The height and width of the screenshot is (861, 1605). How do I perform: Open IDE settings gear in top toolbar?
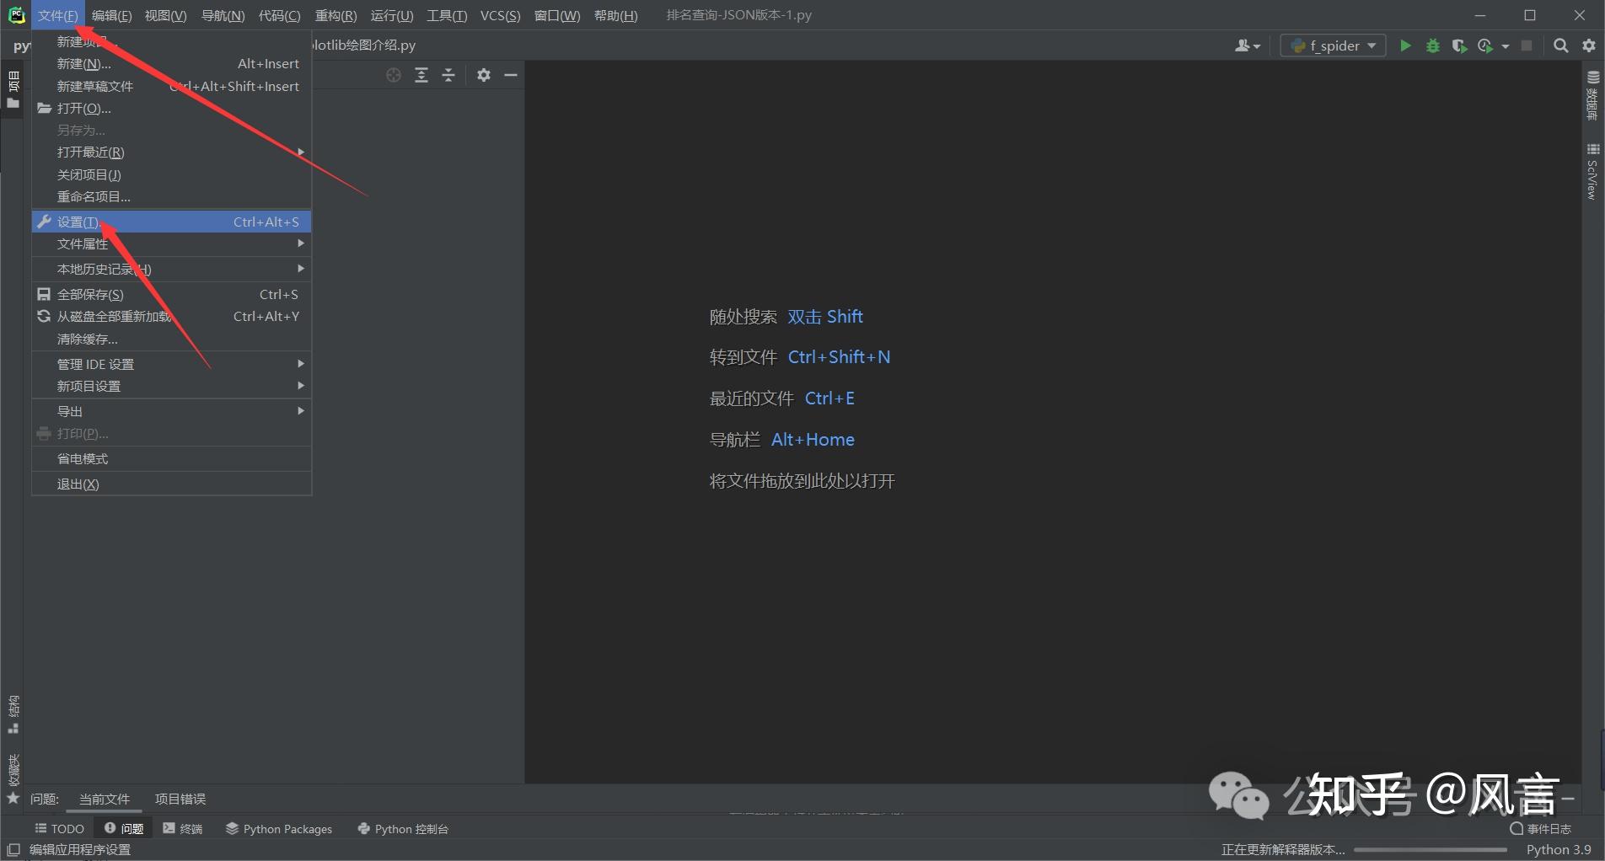tap(1589, 45)
